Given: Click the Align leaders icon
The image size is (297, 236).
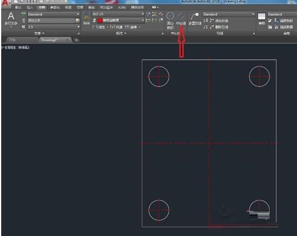Looking at the screenshot, I should 205,21.
